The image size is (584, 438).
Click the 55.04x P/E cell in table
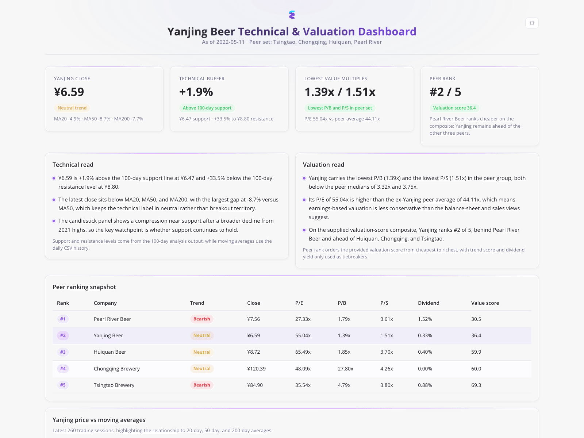303,335
